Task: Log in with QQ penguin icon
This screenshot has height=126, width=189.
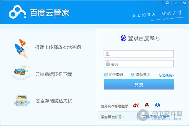Action: pyautogui.click(x=147, y=105)
